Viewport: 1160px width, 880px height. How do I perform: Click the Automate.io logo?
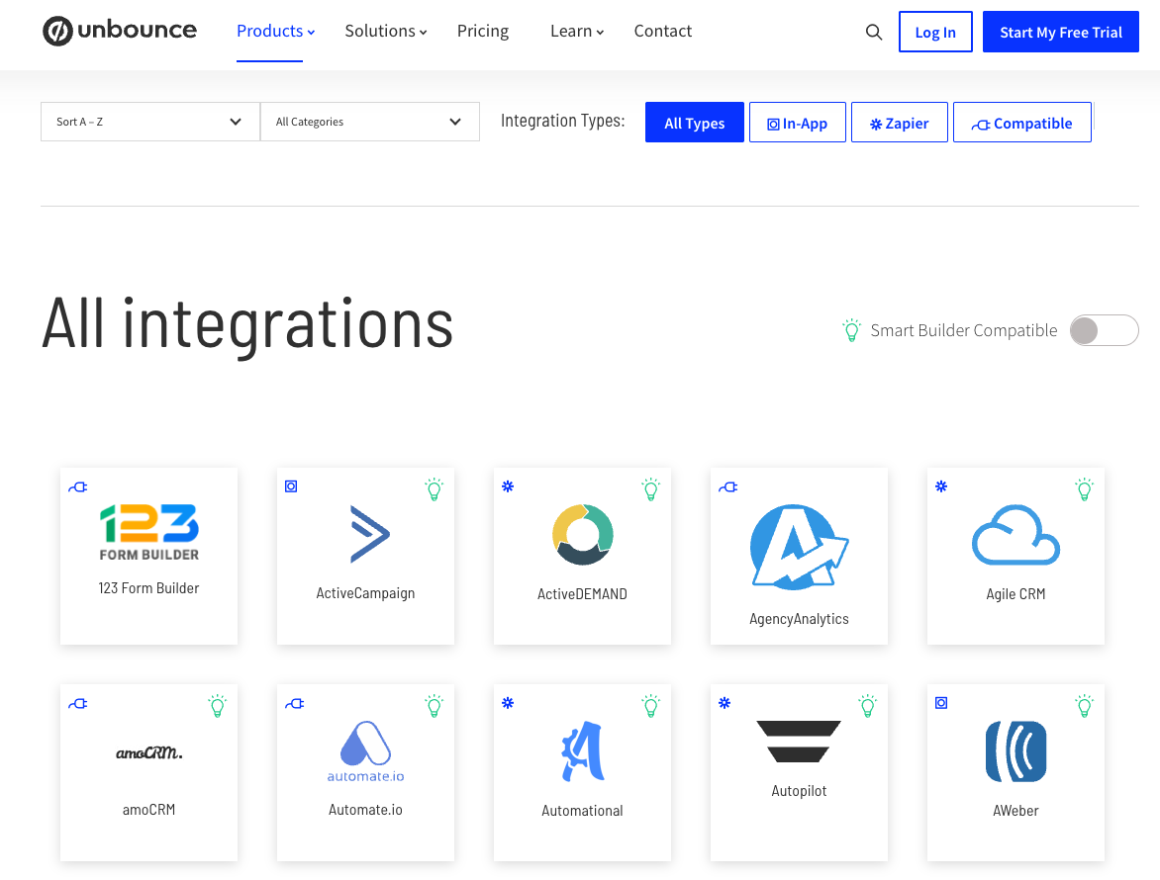click(365, 751)
